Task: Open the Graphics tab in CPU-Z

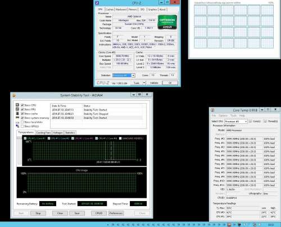Action: coord(152,10)
